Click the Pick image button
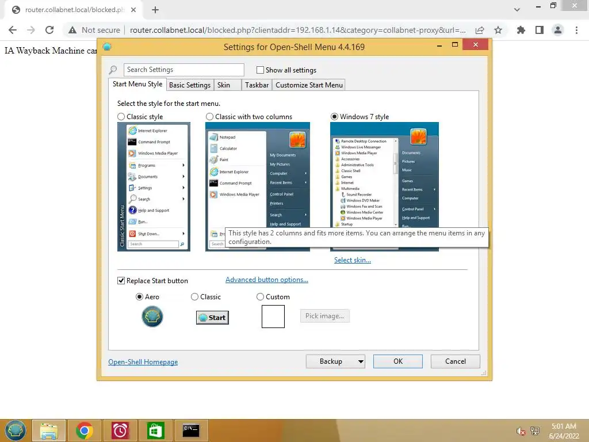 click(x=324, y=316)
